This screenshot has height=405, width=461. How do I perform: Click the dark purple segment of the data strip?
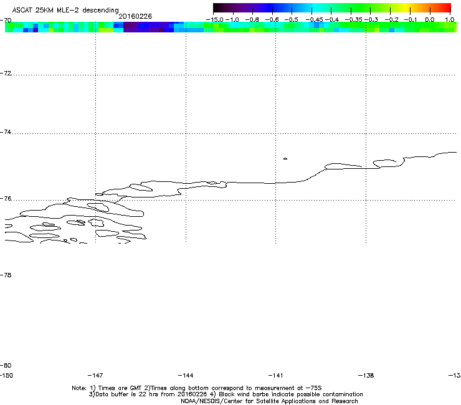point(131,27)
